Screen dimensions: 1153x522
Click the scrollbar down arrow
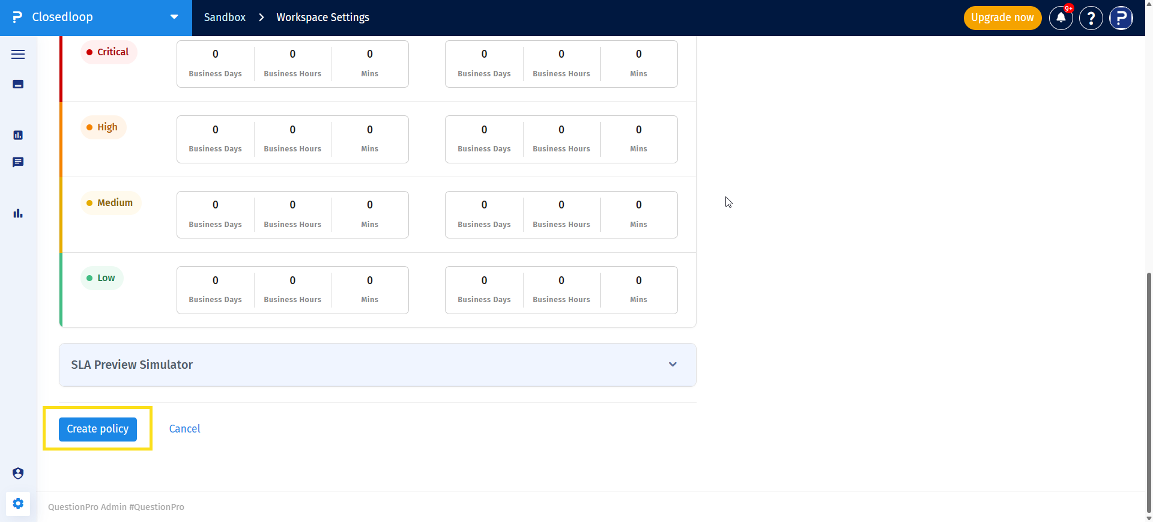1149,518
